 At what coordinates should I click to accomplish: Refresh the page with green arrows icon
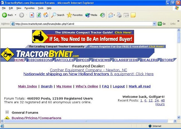click(x=39, y=15)
